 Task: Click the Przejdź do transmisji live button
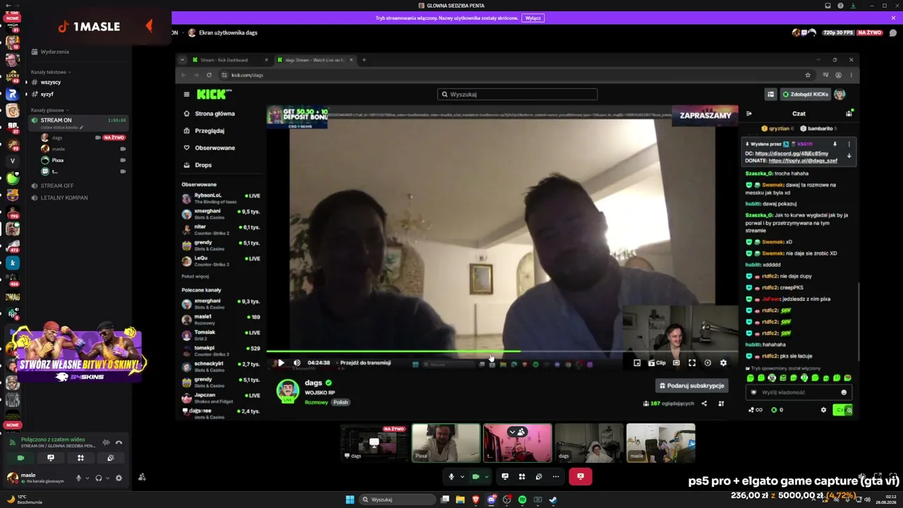click(x=365, y=363)
